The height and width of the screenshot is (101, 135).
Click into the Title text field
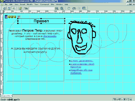click(42, 8)
